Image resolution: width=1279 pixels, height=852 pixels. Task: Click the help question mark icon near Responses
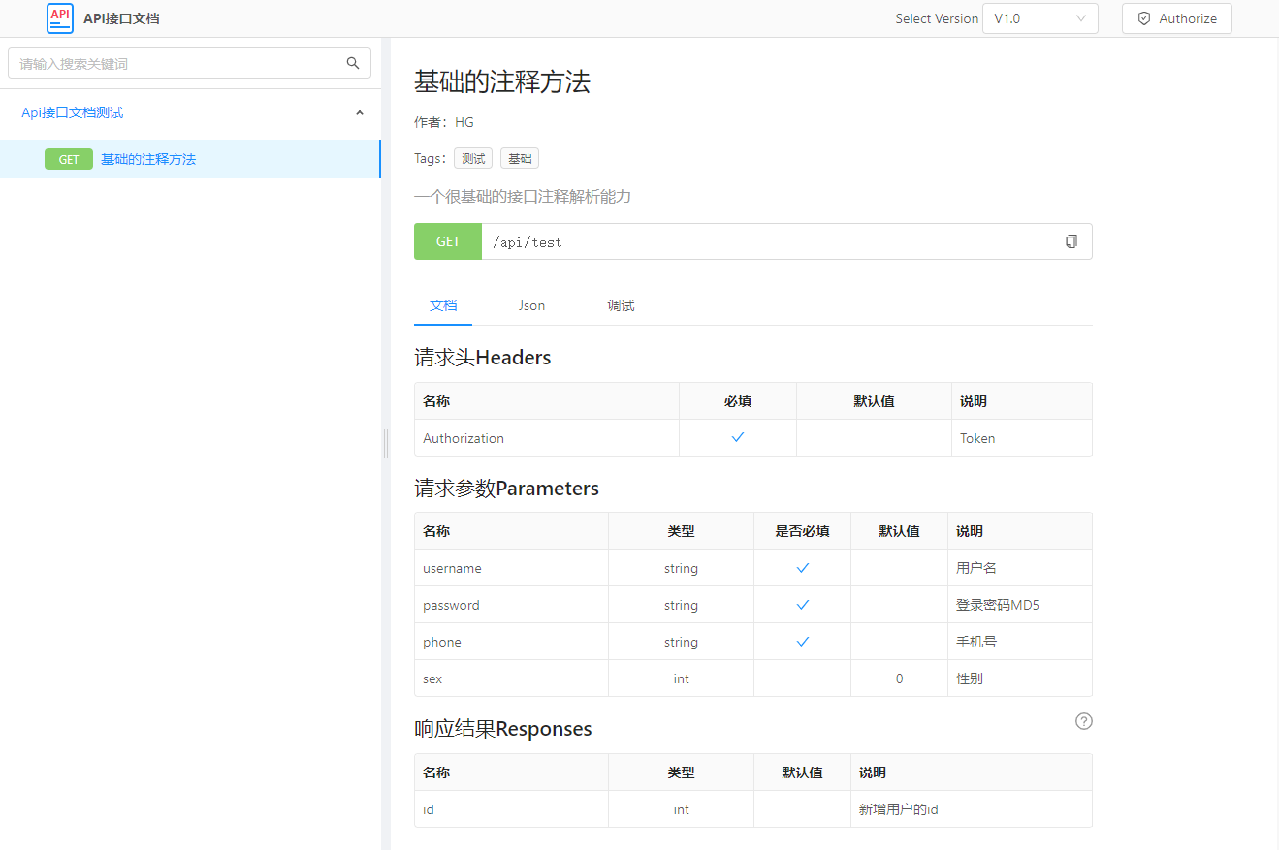coord(1084,721)
